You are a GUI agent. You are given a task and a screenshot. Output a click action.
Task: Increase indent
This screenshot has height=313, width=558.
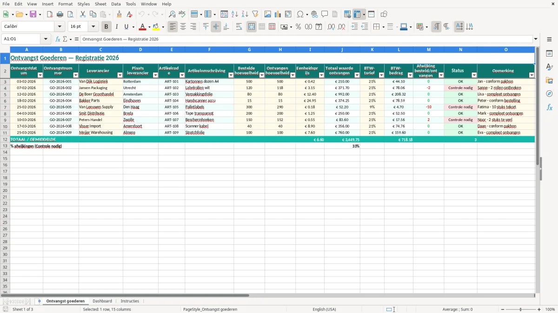(x=354, y=27)
